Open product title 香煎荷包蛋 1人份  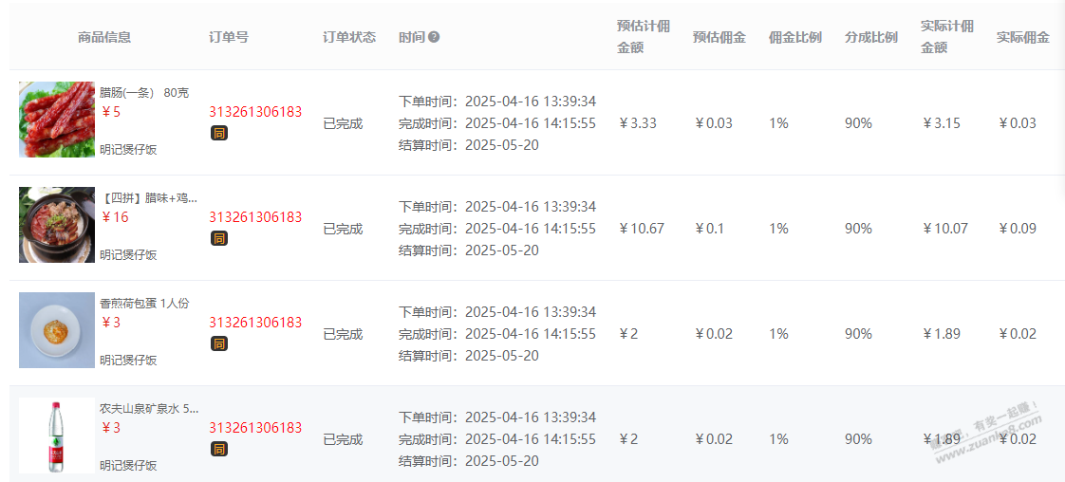[x=144, y=304]
